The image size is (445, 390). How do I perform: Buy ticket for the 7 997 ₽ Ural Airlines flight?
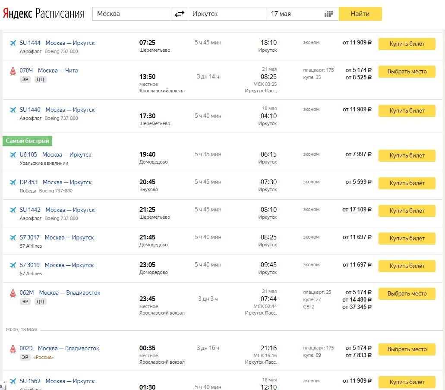pos(407,156)
